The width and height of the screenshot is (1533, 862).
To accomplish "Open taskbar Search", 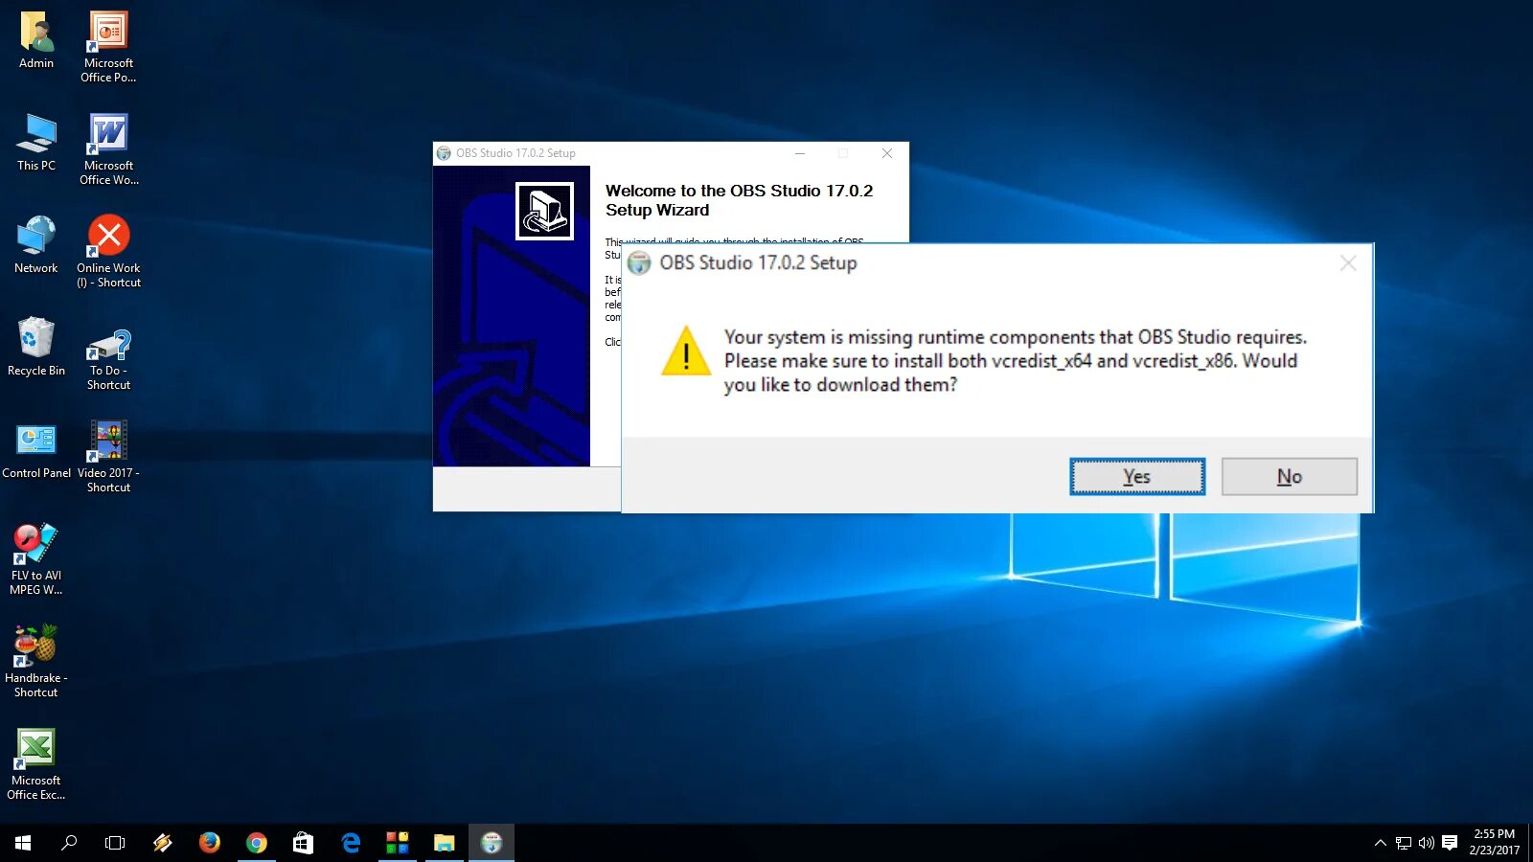I will click(69, 843).
